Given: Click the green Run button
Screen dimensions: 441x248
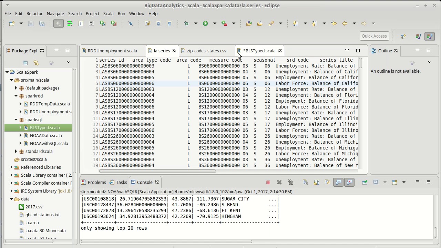Looking at the screenshot, I should (x=205, y=23).
